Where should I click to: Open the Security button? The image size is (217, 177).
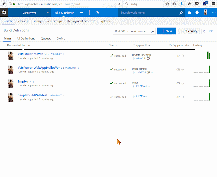pos(190,31)
